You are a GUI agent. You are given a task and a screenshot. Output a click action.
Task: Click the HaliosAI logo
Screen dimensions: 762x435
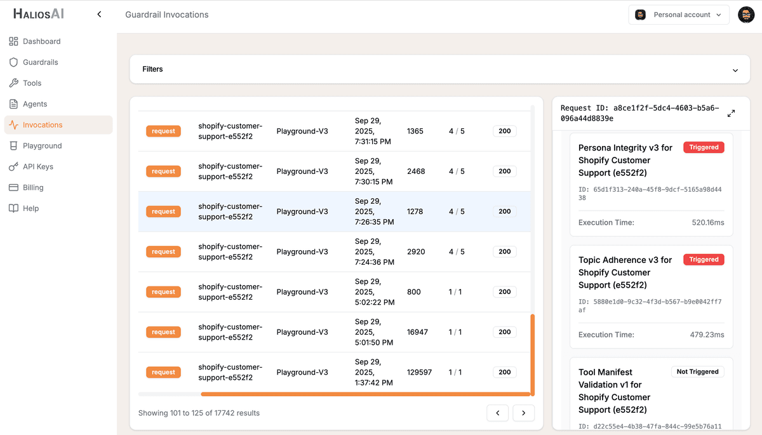38,13
